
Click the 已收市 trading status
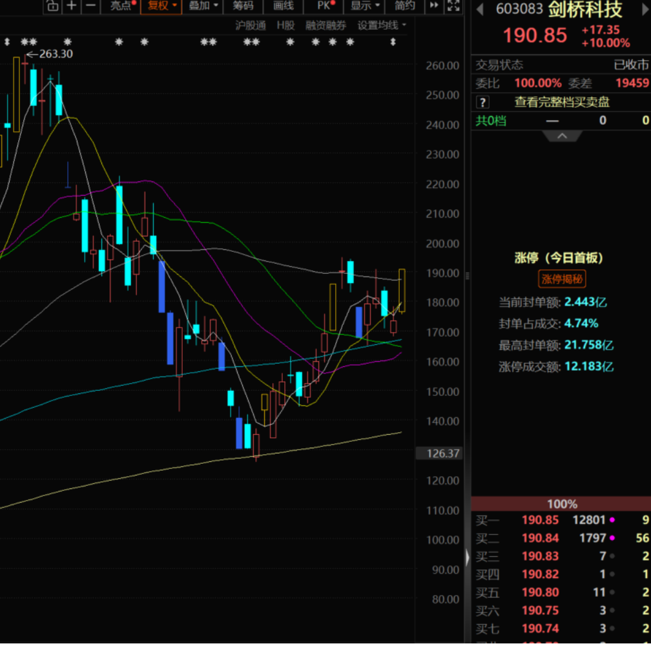point(631,65)
